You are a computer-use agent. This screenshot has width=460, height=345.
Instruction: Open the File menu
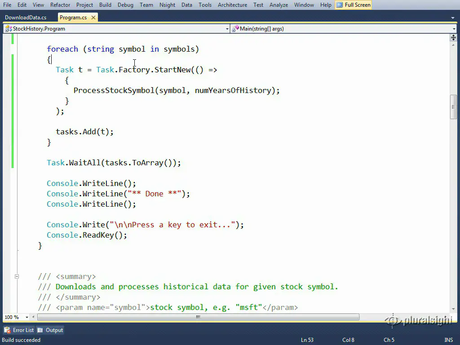(x=7, y=5)
